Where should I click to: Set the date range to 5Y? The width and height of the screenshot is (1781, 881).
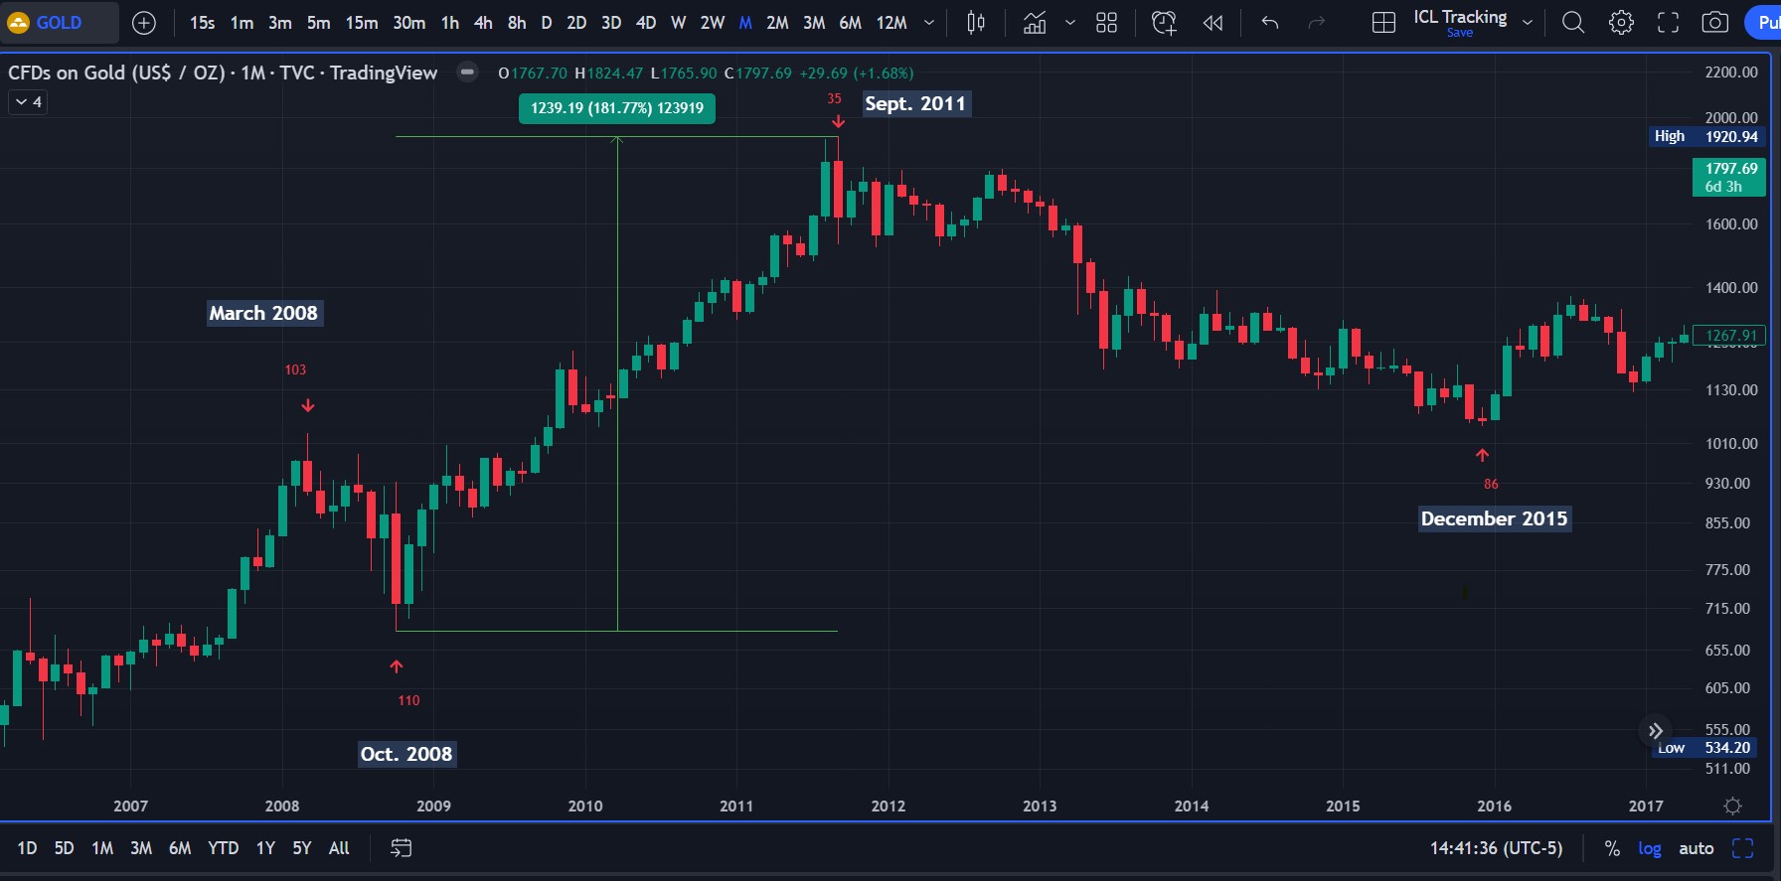coord(302,848)
